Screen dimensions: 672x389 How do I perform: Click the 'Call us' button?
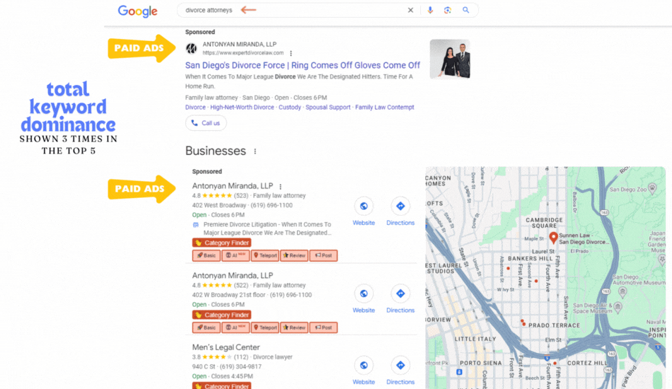[206, 123]
